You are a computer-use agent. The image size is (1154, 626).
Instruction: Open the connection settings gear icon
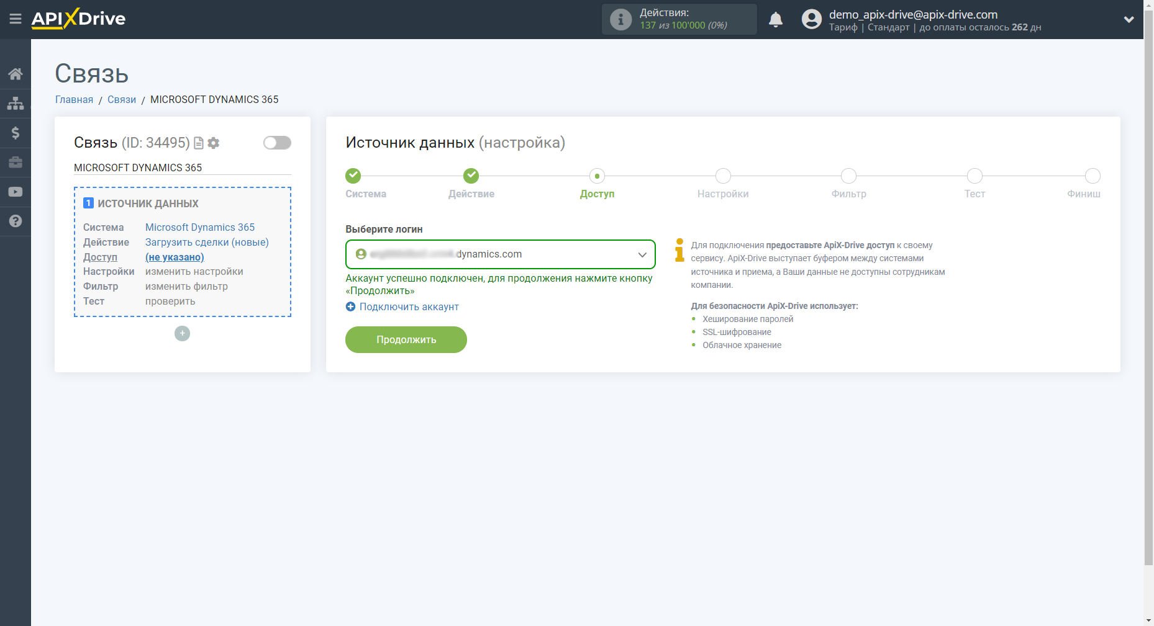tap(214, 143)
